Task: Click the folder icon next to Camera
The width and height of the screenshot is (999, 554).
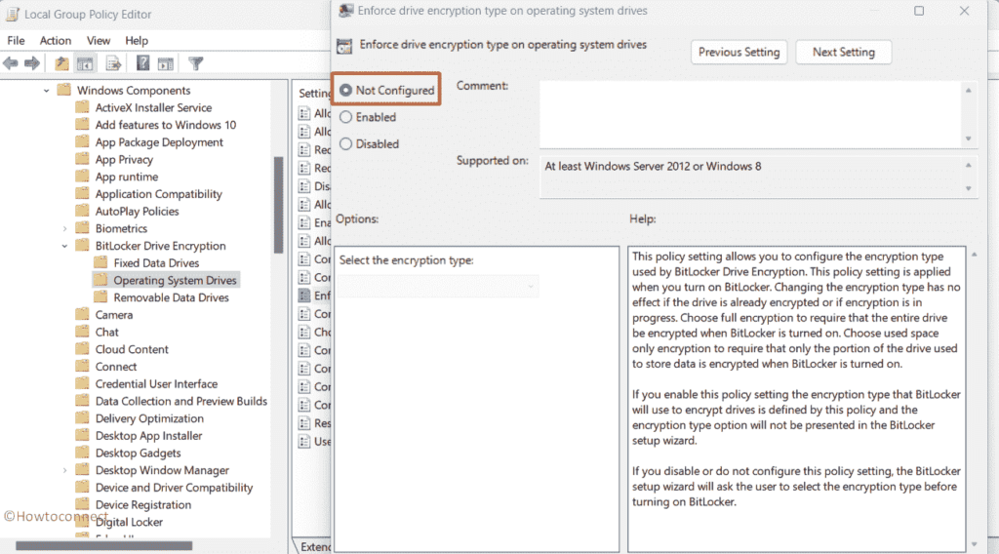Action: coord(82,315)
